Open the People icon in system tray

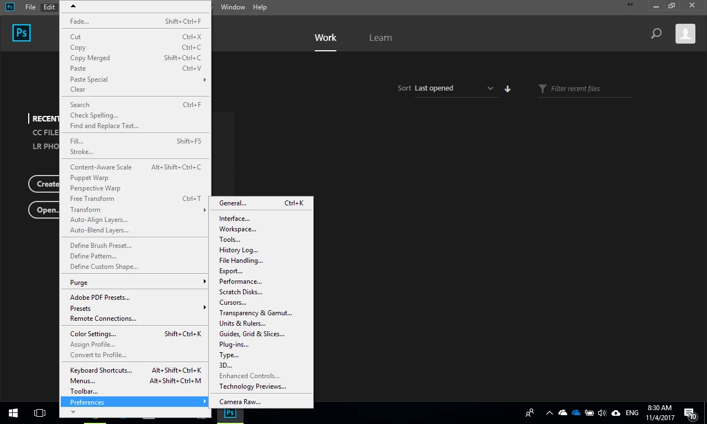(530, 413)
